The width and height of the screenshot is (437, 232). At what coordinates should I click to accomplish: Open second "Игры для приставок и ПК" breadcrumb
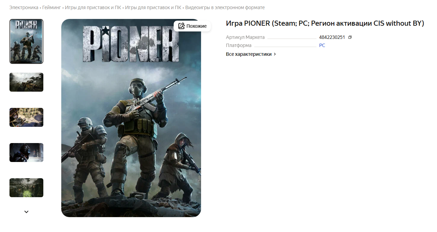pyautogui.click(x=153, y=7)
